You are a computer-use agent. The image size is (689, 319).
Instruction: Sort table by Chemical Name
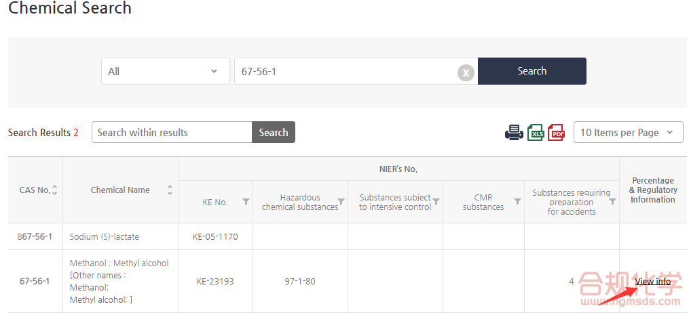[170, 190]
